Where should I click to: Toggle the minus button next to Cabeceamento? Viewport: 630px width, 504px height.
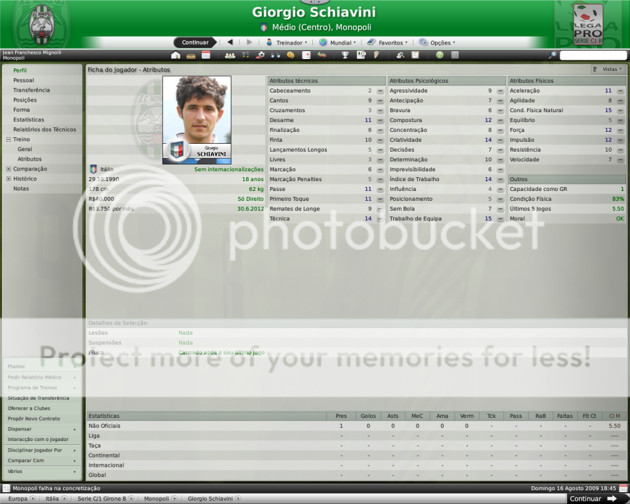381,91
